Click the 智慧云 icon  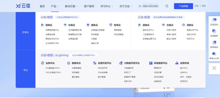click(x=111, y=25)
